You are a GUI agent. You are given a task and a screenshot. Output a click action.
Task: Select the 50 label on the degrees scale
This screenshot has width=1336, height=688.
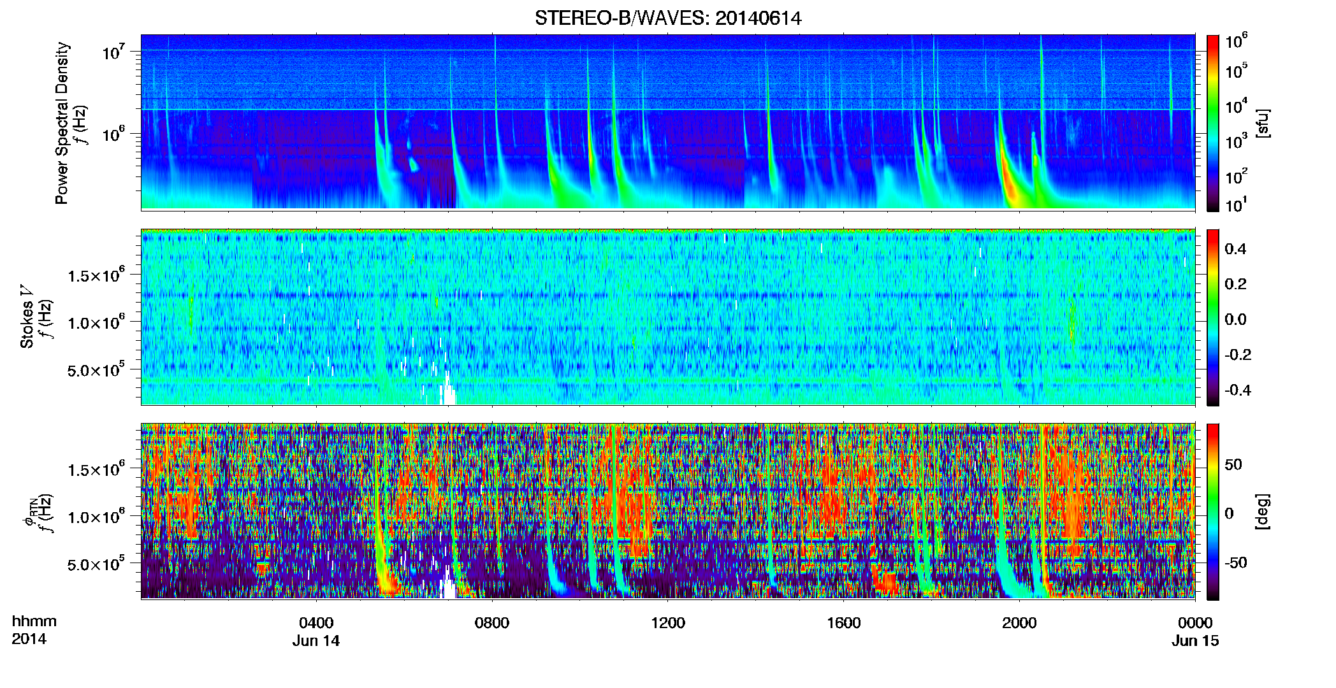click(x=1233, y=464)
